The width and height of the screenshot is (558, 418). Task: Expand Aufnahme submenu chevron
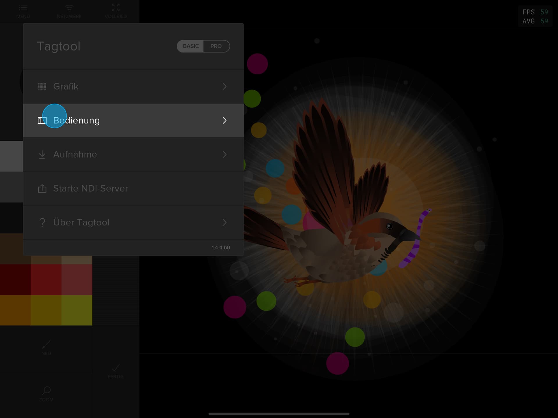(224, 154)
